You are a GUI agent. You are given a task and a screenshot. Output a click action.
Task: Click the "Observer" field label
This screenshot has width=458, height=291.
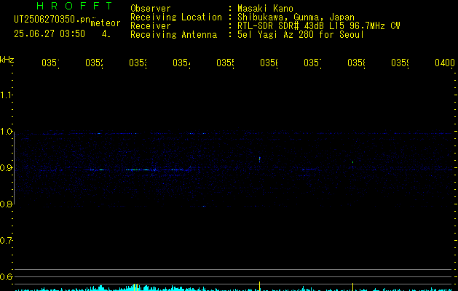pos(151,9)
